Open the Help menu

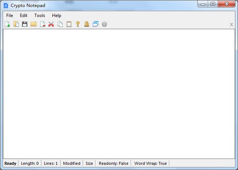[56, 16]
